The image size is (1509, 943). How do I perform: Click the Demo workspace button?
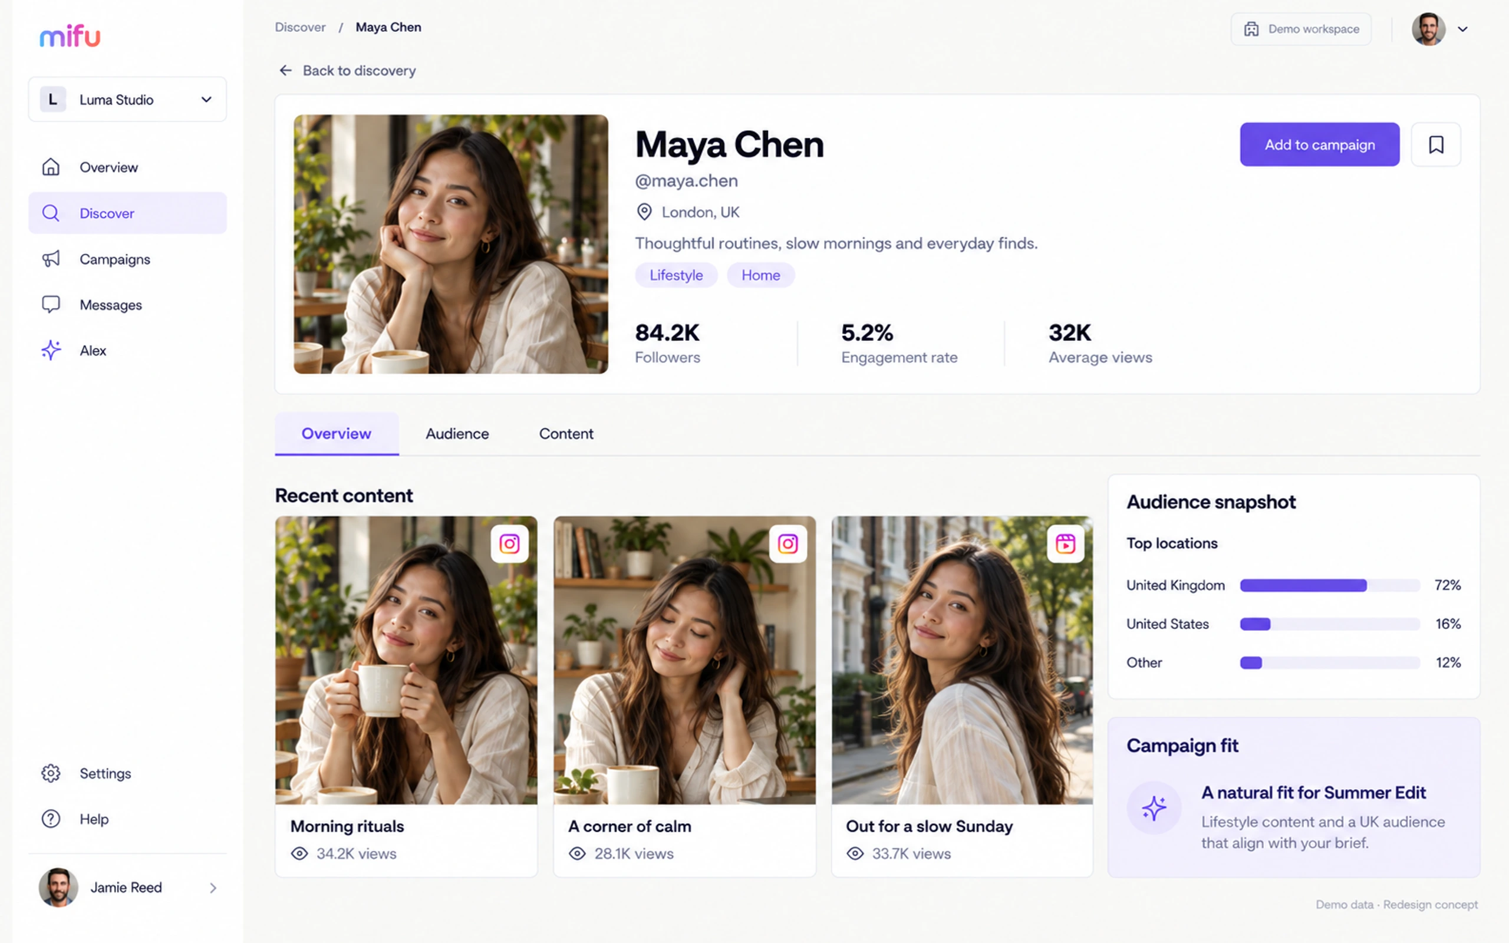coord(1302,29)
